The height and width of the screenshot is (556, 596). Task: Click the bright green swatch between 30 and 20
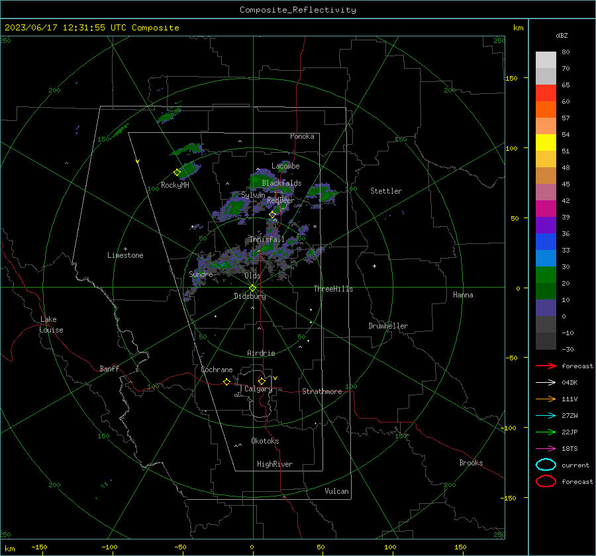point(546,275)
